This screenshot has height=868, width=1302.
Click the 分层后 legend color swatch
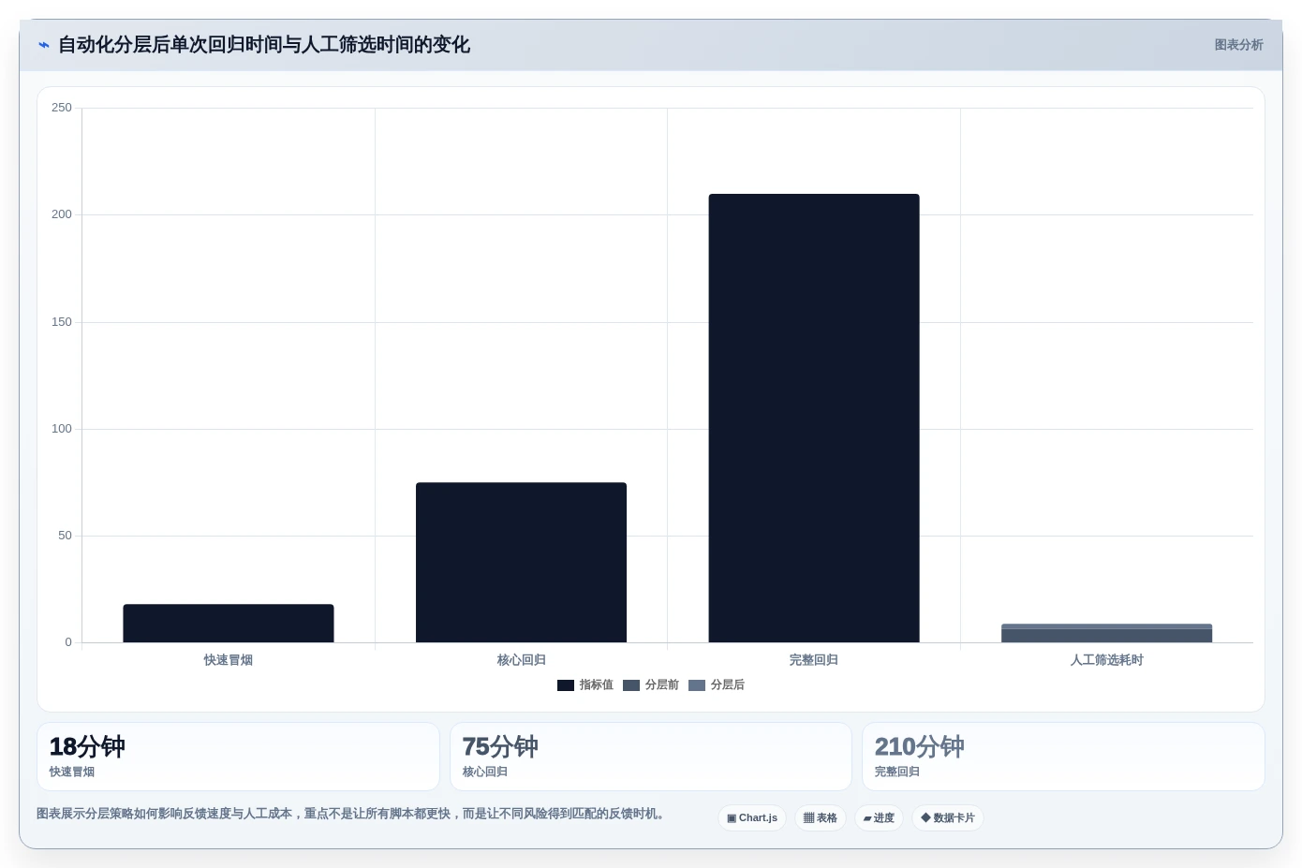click(697, 685)
